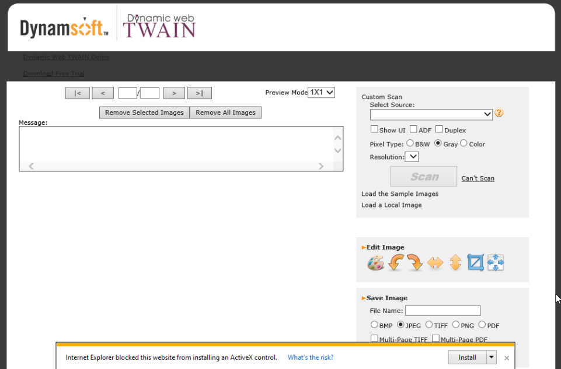Choose the PDF save format
Image resolution: width=561 pixels, height=369 pixels.
coord(482,325)
